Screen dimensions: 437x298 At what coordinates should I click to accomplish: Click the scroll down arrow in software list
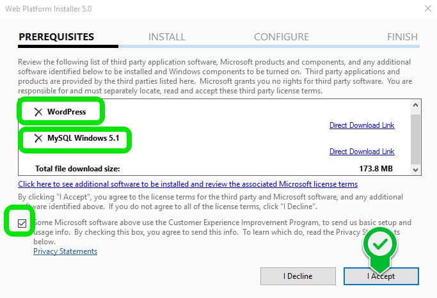click(x=415, y=169)
